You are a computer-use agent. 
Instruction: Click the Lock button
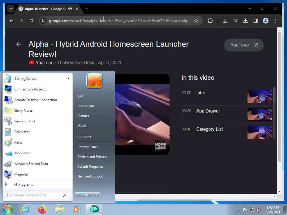point(84,195)
